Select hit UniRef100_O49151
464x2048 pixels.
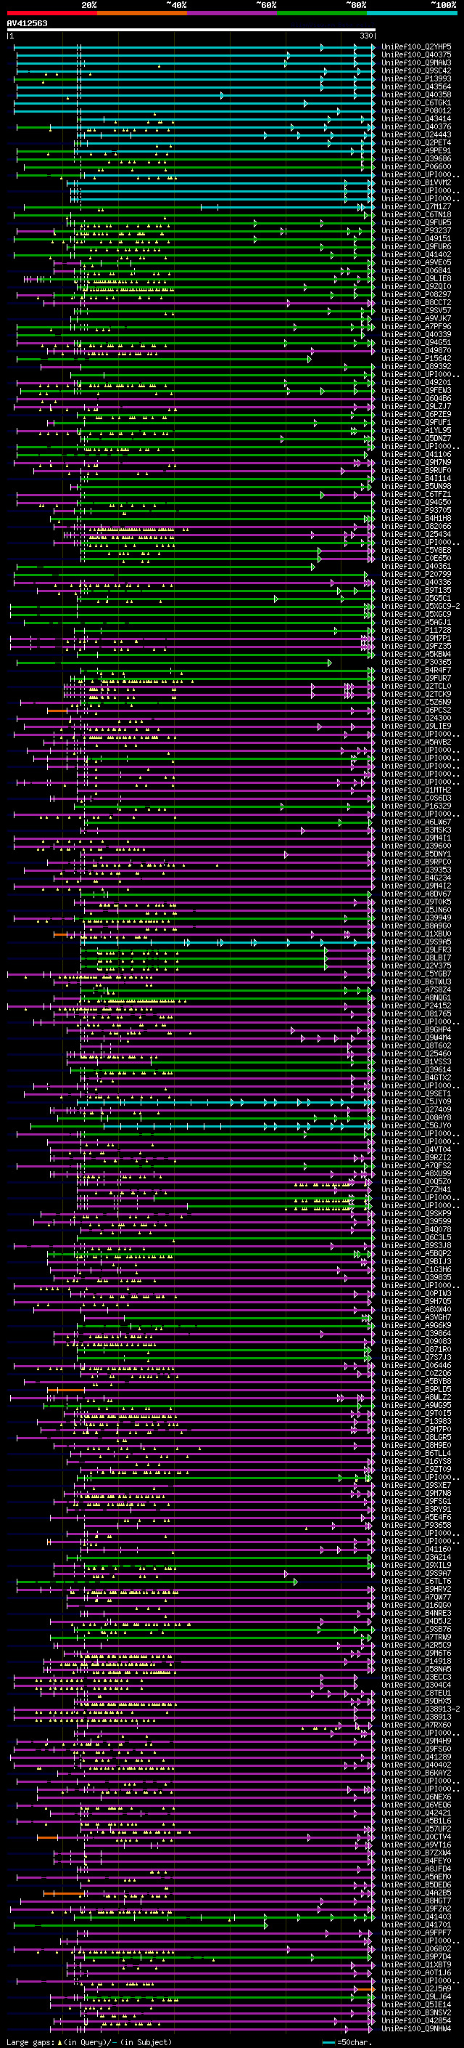tap(416, 238)
